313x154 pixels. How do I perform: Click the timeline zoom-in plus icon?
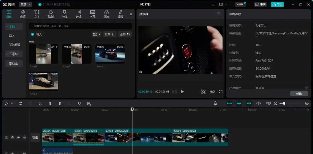point(307,103)
